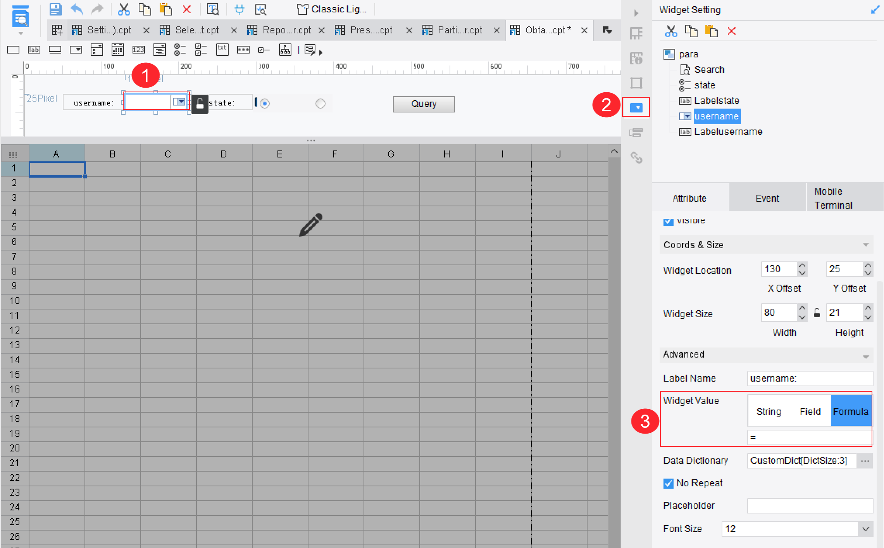This screenshot has width=884, height=548.
Task: Delete widget with red X in Widget Setting
Action: [731, 31]
